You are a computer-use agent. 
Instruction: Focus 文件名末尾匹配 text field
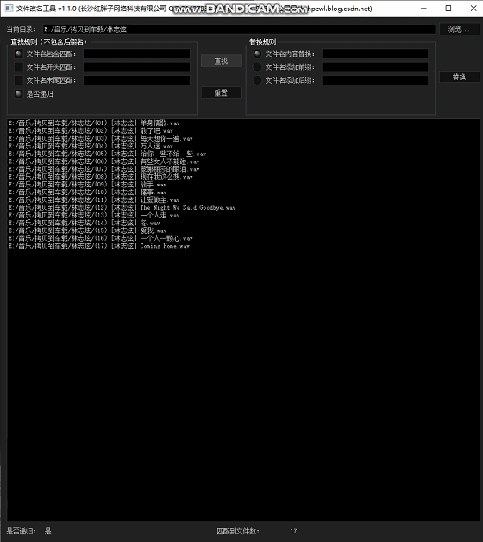[x=136, y=80]
